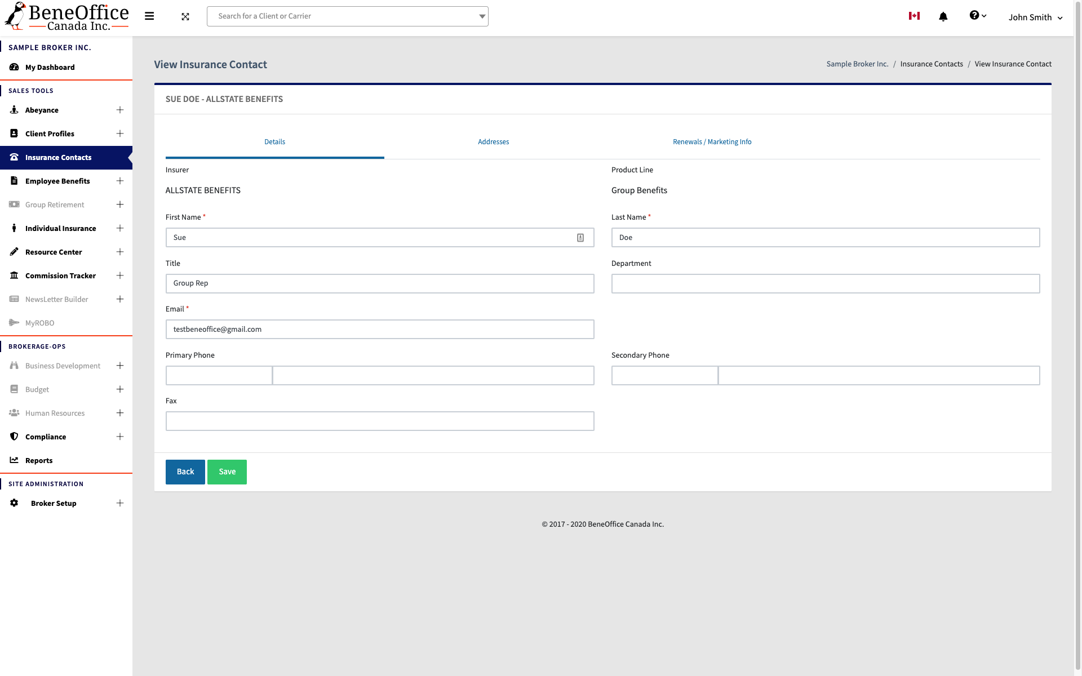Switch to the Addresses tab
The image size is (1082, 676).
click(493, 142)
